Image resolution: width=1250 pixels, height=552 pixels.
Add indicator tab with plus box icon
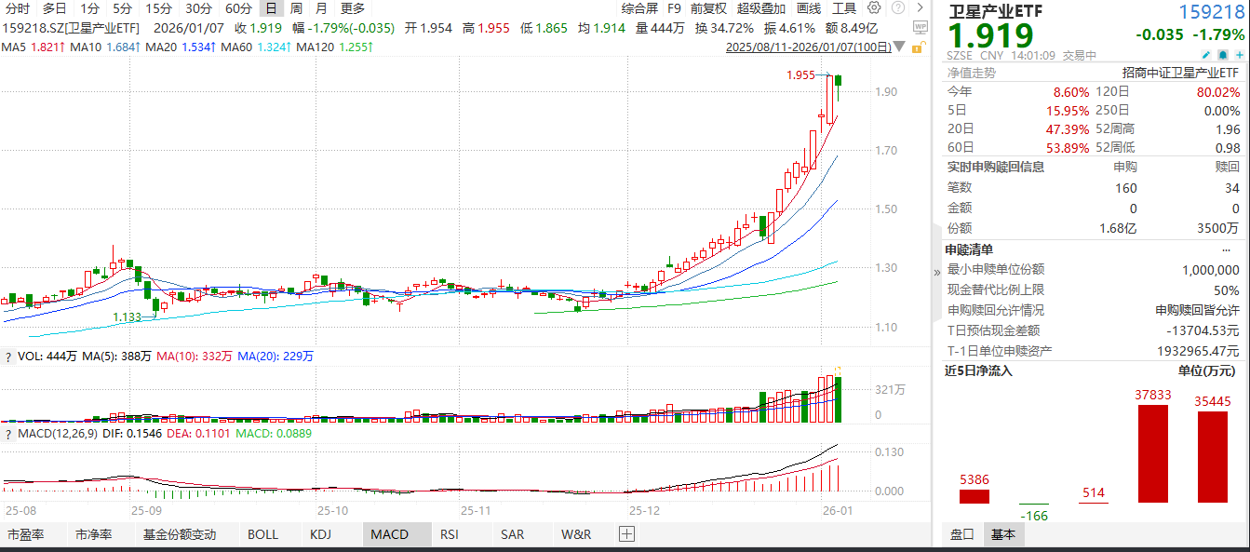[626, 534]
